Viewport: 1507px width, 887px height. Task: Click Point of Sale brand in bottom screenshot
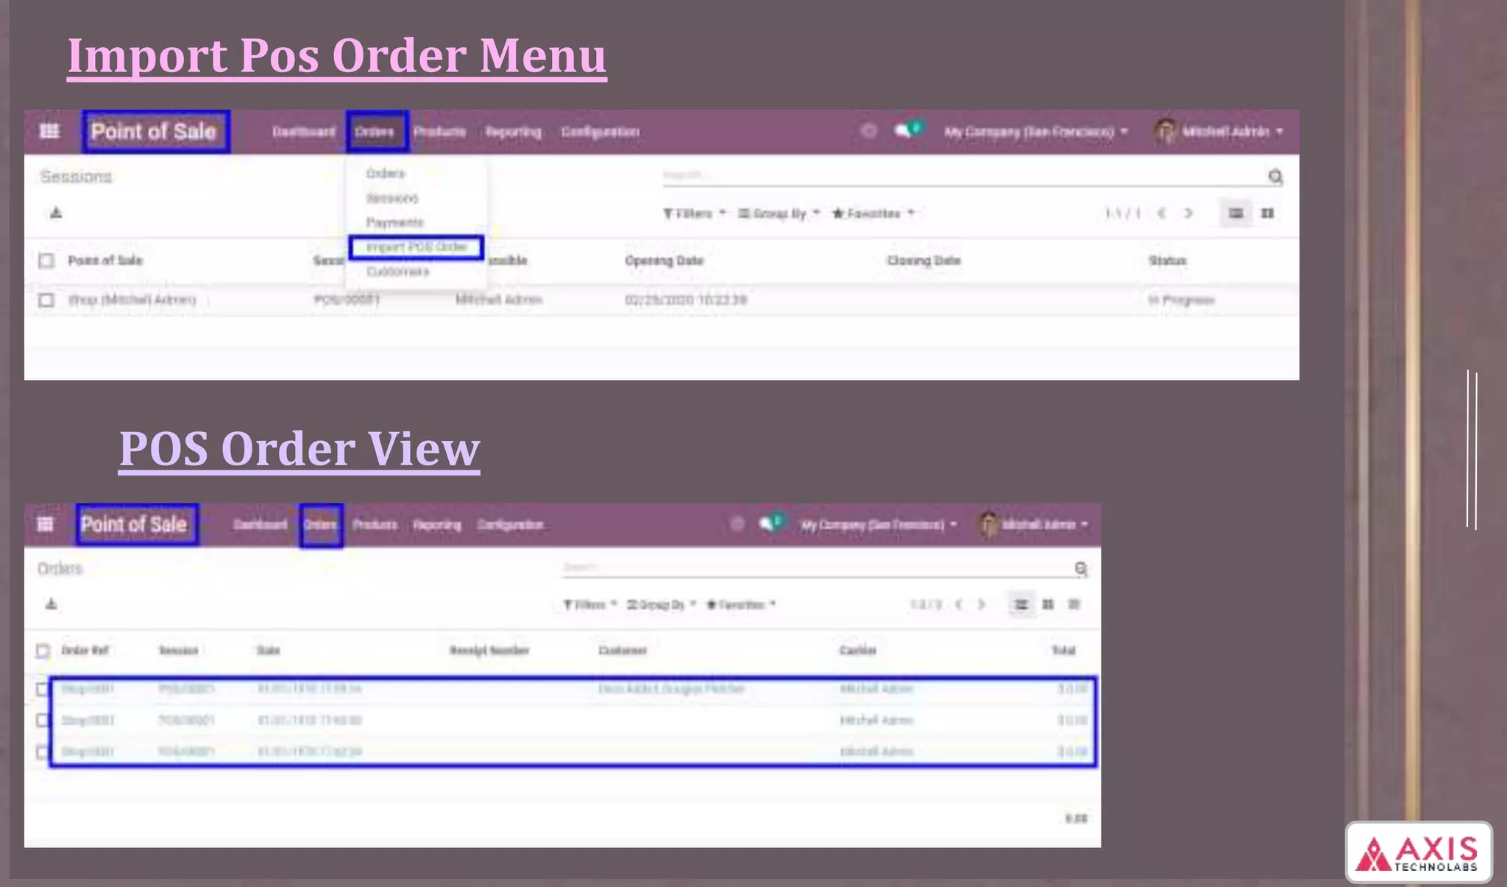(x=135, y=524)
